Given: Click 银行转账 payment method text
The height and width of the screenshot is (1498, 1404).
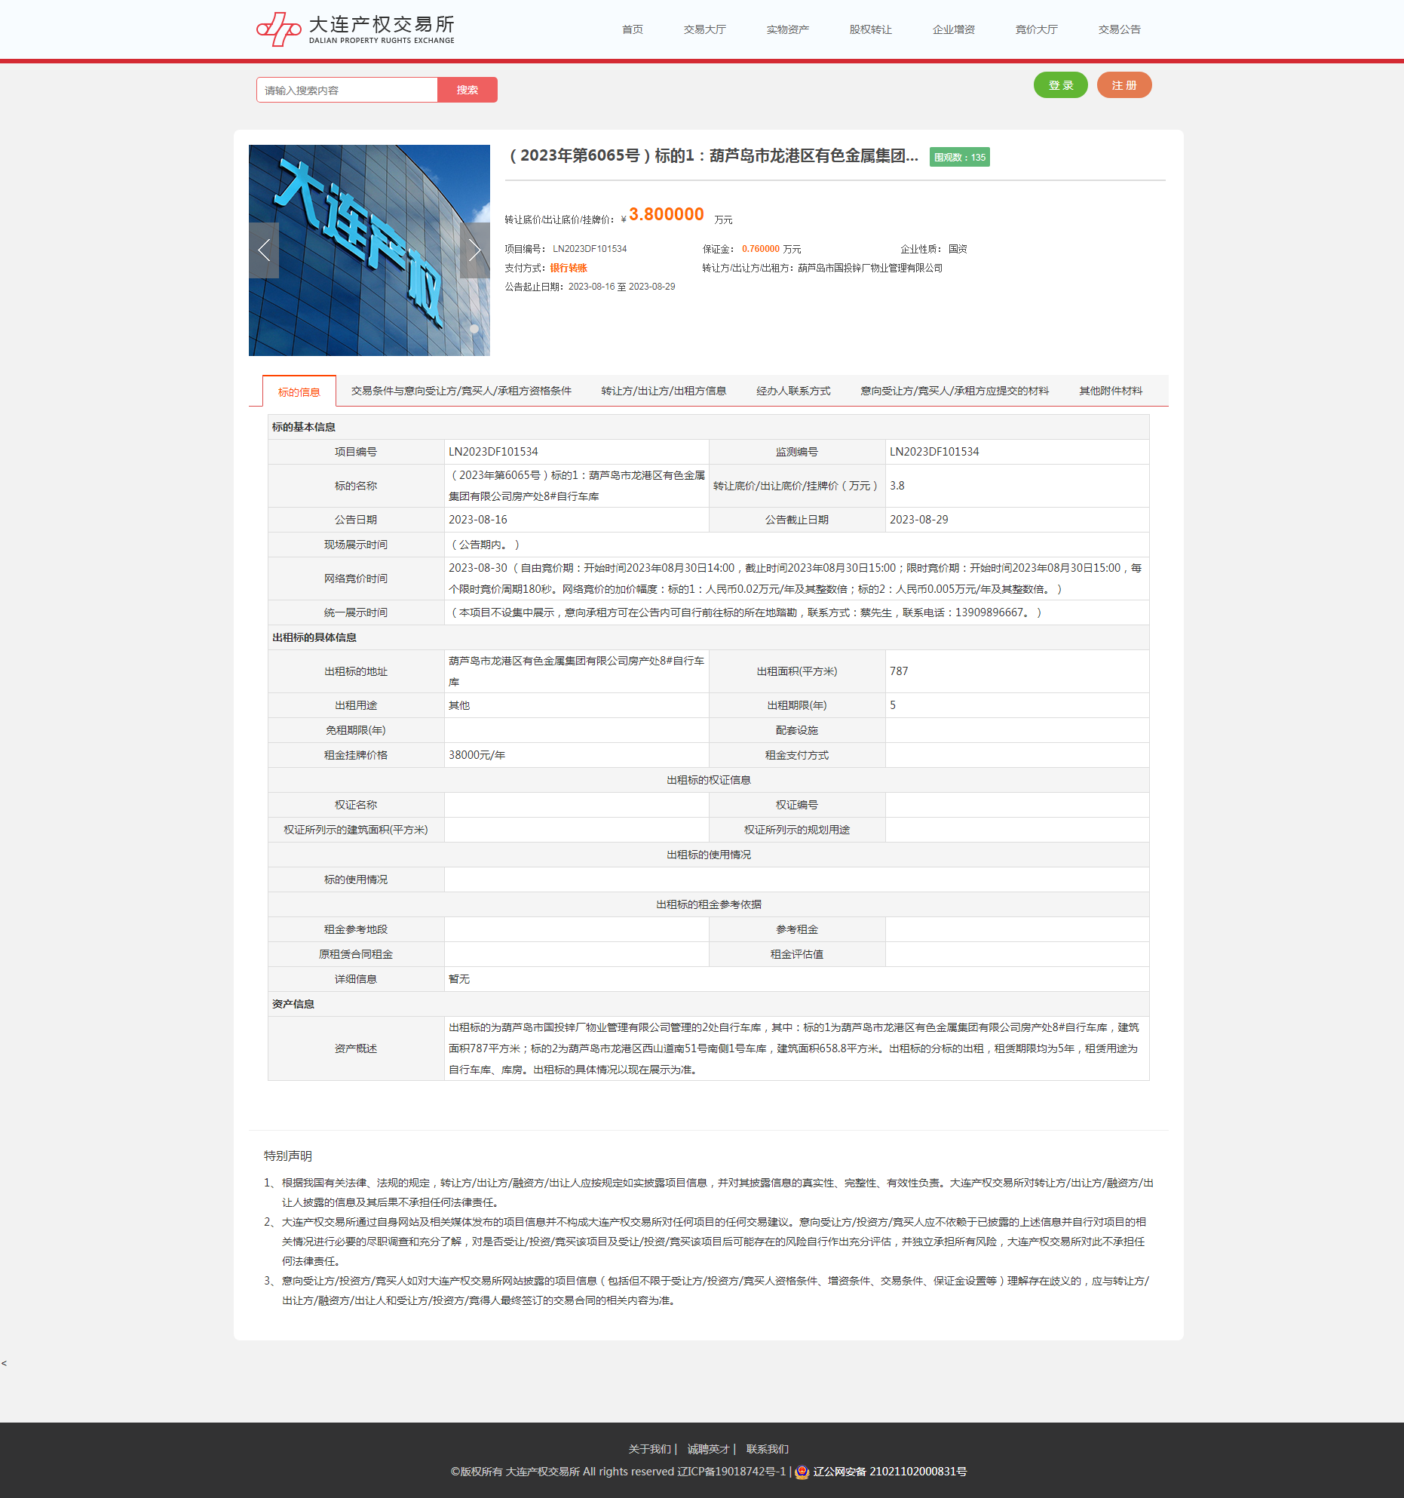Looking at the screenshot, I should pyautogui.click(x=569, y=268).
